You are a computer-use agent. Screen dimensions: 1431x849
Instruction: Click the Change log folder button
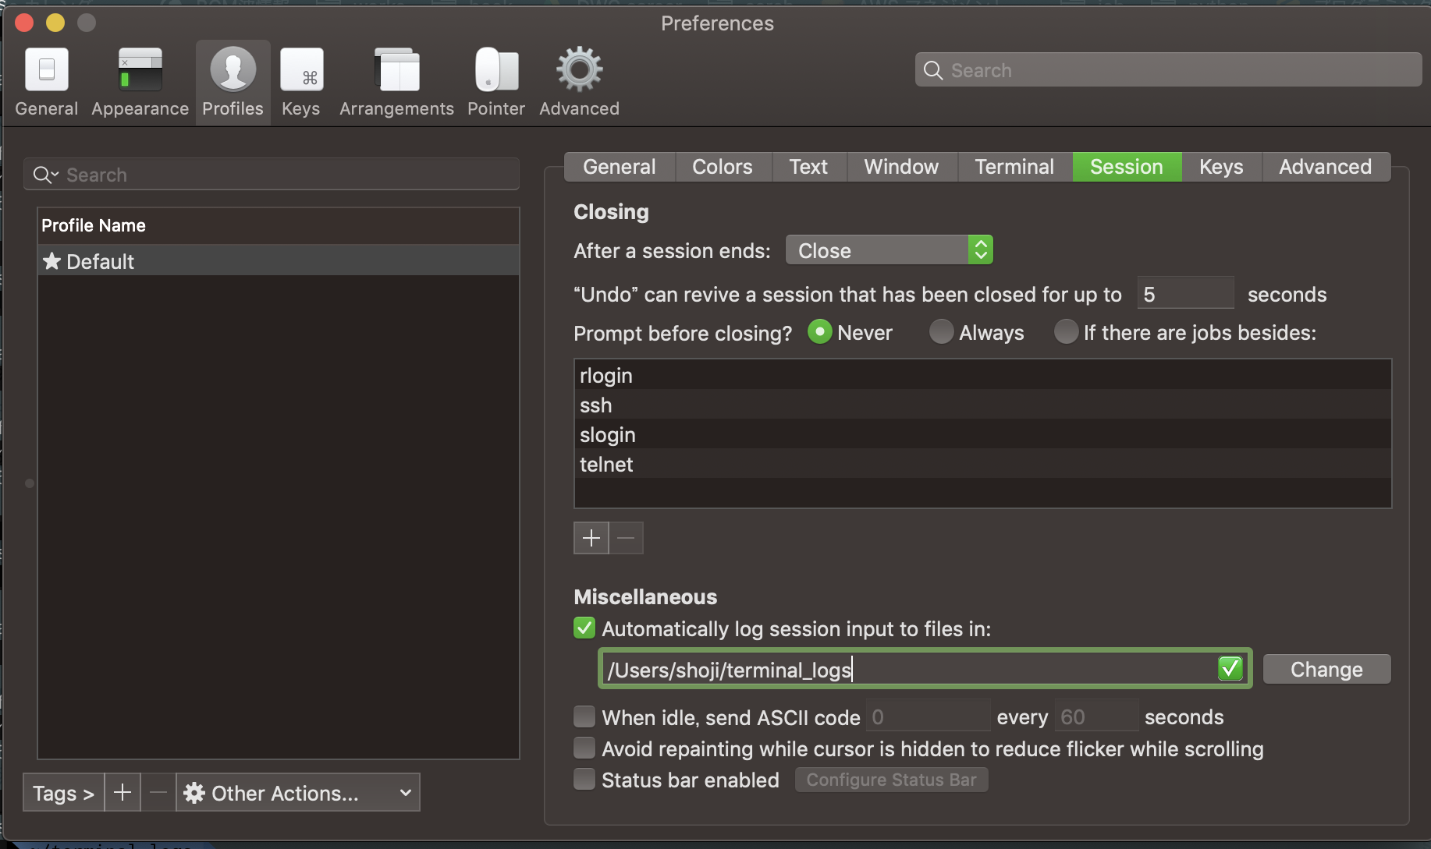click(1326, 669)
